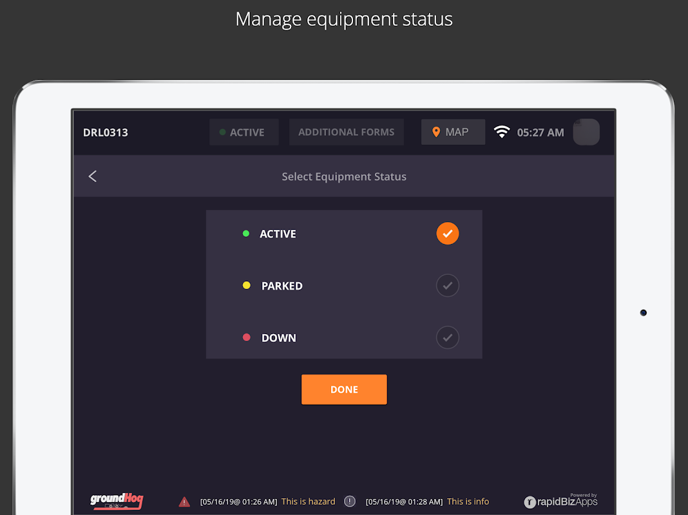This screenshot has height=515, width=688.
Task: Click the rapidBizApps logo
Action: pyautogui.click(x=560, y=501)
